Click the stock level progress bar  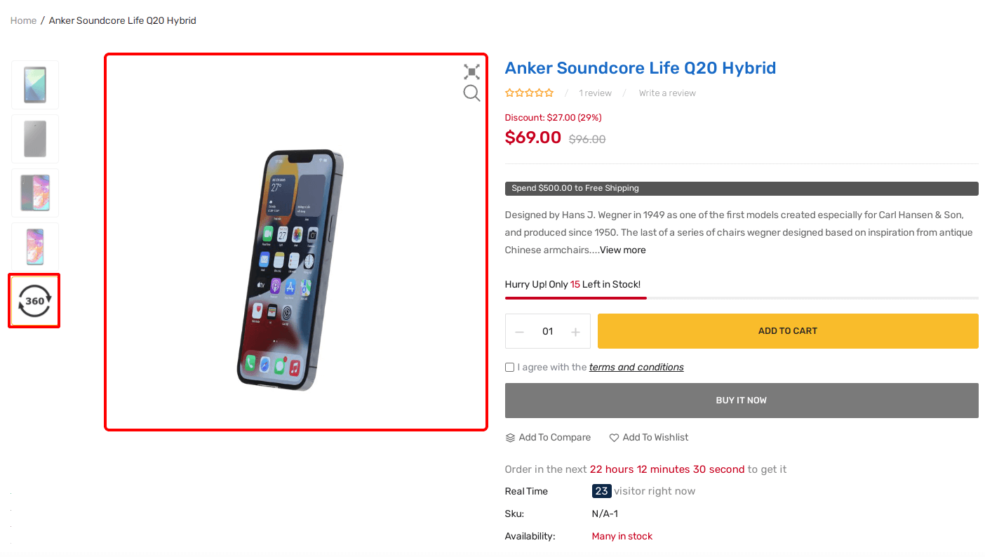[742, 298]
